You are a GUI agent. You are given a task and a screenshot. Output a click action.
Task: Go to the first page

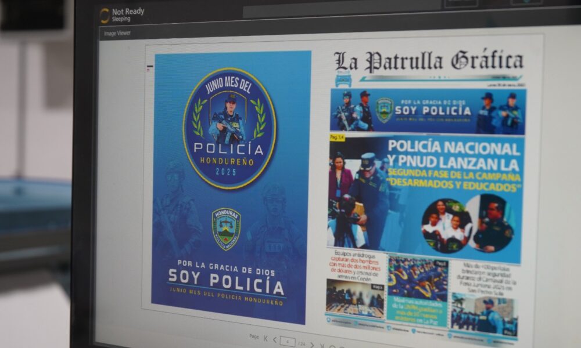266,339
